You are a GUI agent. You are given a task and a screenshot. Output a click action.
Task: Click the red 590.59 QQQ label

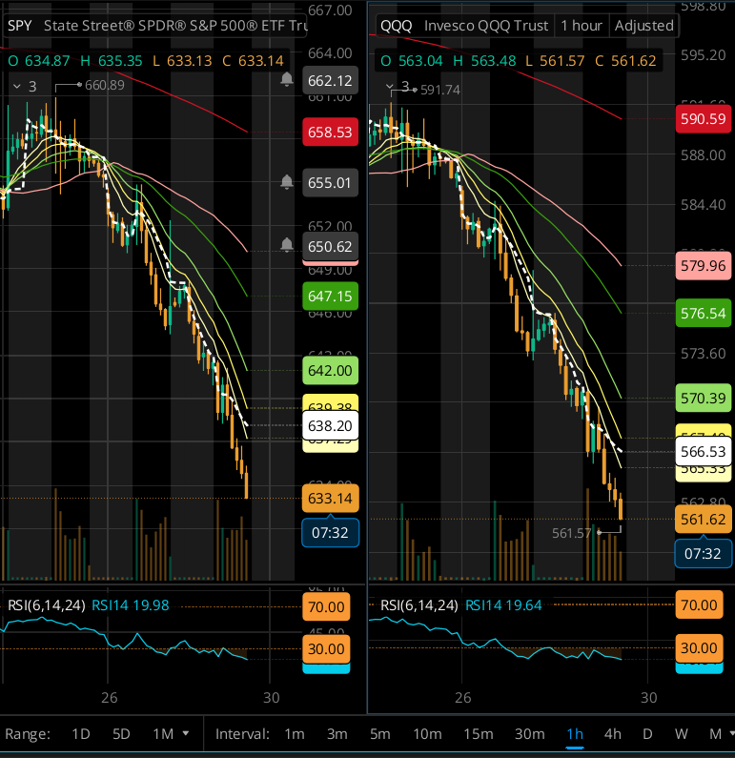pos(704,118)
